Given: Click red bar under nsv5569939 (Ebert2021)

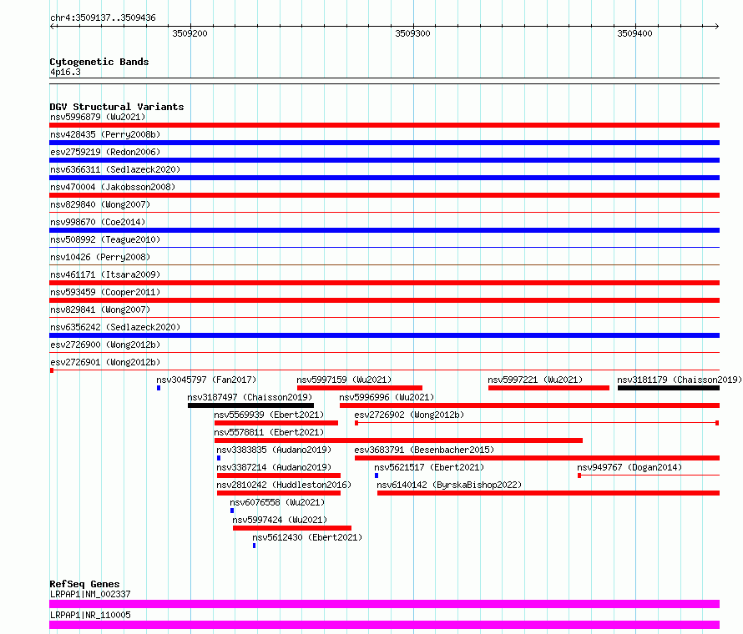Looking at the screenshot, I should click(x=276, y=423).
